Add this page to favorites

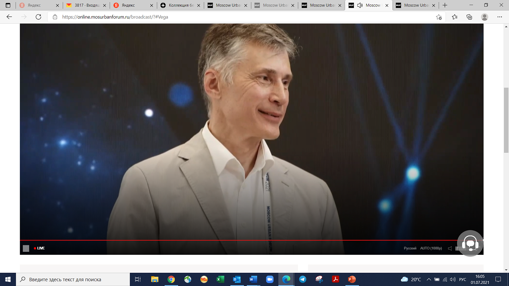click(x=439, y=17)
